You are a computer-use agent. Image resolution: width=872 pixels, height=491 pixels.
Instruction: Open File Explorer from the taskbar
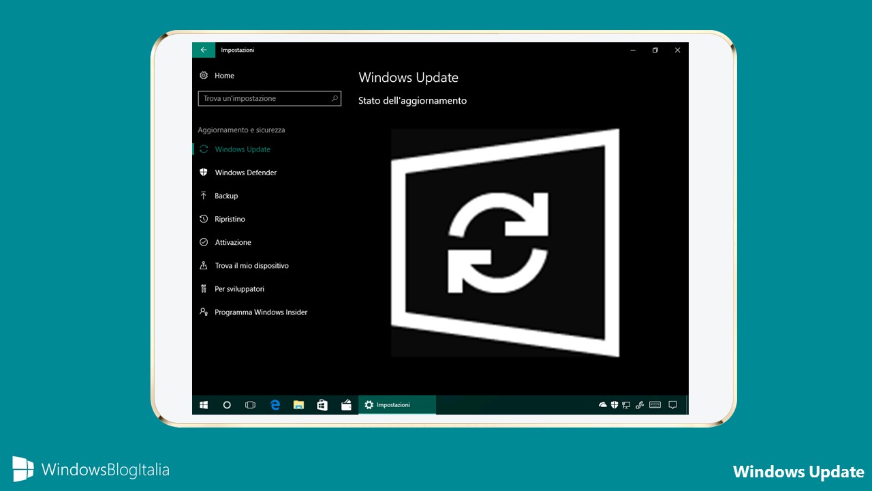click(x=298, y=405)
